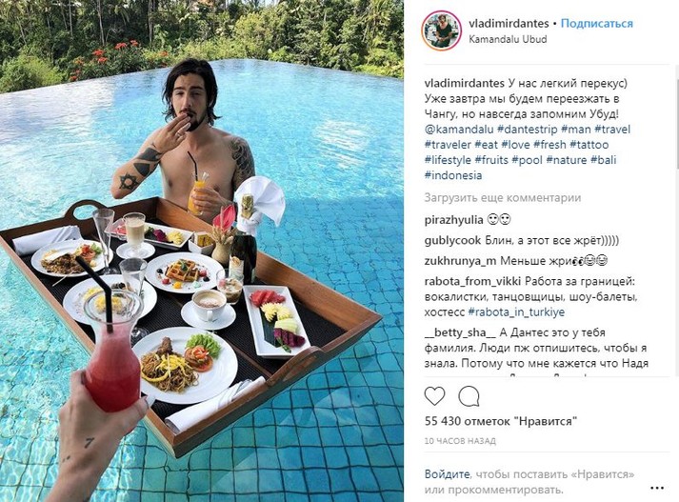679x502 pixels.
Task: Open the #tattoo hashtag
Action: pyautogui.click(x=589, y=145)
